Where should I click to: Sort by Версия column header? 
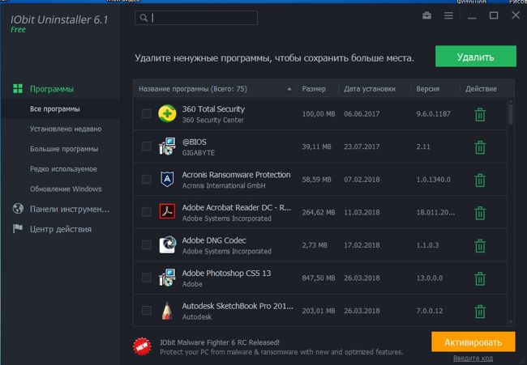coord(427,89)
